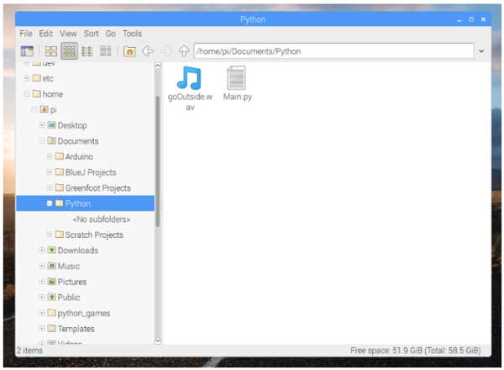Switch to compact list view
This screenshot has height=370, width=504.
[x=87, y=51]
